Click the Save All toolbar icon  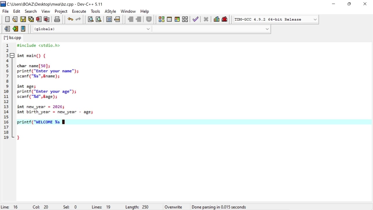[x=31, y=19]
